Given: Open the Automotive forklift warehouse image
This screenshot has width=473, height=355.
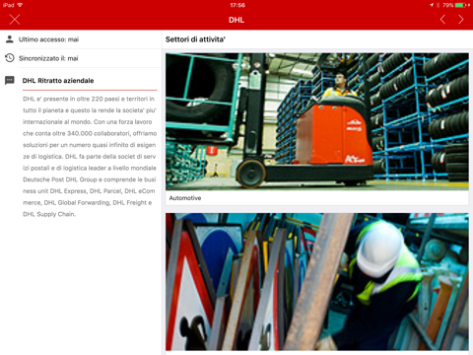Looking at the screenshot, I should point(317,121).
